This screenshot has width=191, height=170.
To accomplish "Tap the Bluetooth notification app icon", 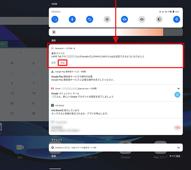I will click(53, 48).
